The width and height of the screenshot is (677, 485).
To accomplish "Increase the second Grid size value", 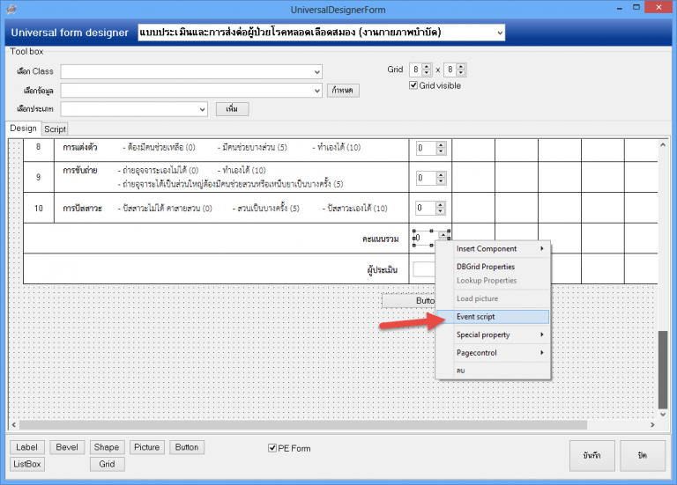I will 461,66.
